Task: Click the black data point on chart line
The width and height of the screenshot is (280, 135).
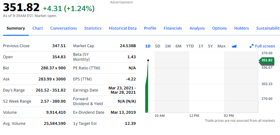Action: [148, 60]
